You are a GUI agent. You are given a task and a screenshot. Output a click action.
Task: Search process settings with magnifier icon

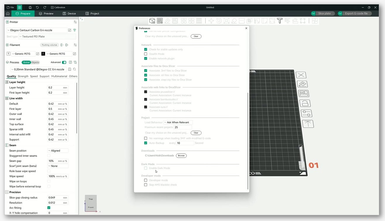[x=75, y=69]
